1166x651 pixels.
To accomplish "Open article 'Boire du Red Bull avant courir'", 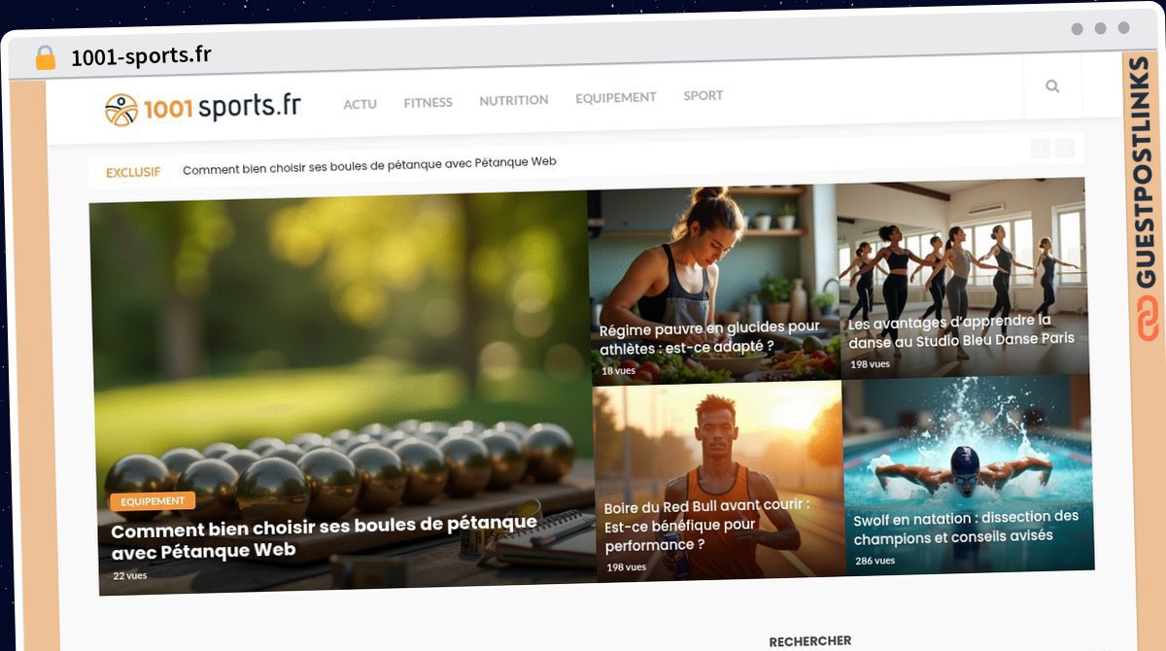I will click(707, 525).
